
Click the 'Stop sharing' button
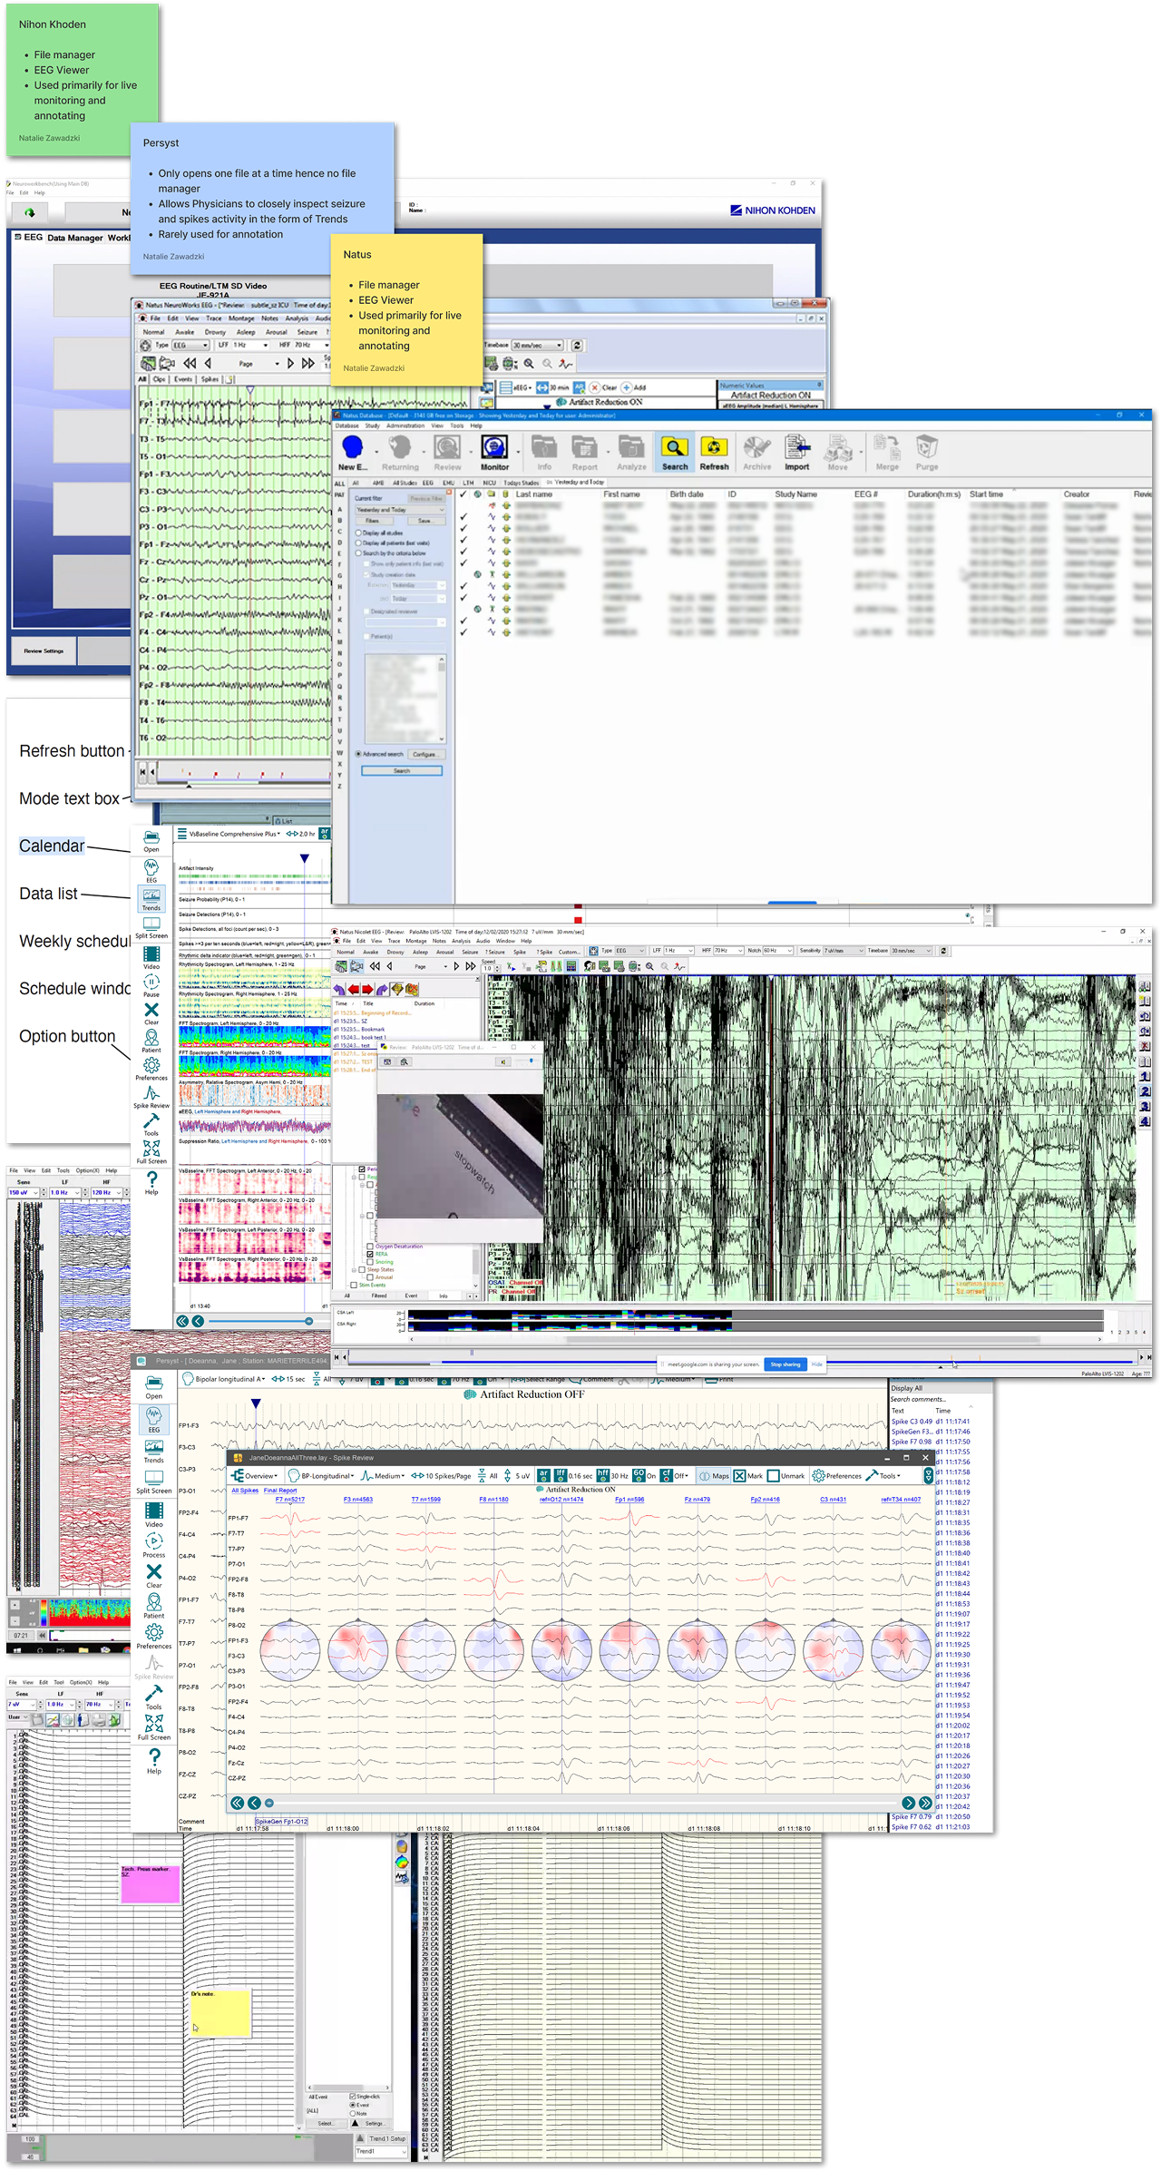pyautogui.click(x=785, y=1364)
